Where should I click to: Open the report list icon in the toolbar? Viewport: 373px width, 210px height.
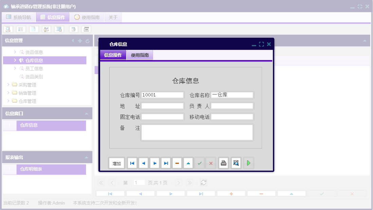point(21,29)
